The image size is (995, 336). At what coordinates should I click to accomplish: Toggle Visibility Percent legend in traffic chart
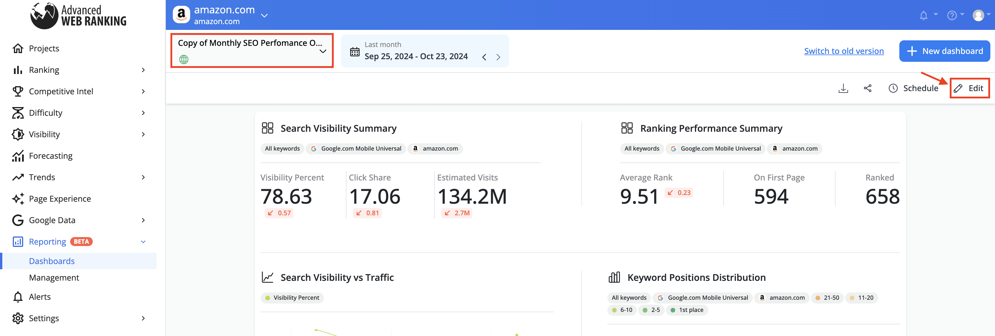pyautogui.click(x=292, y=298)
